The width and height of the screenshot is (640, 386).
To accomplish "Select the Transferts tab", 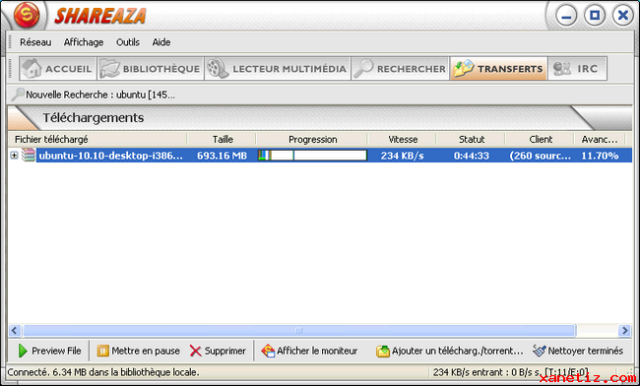I will 498,69.
